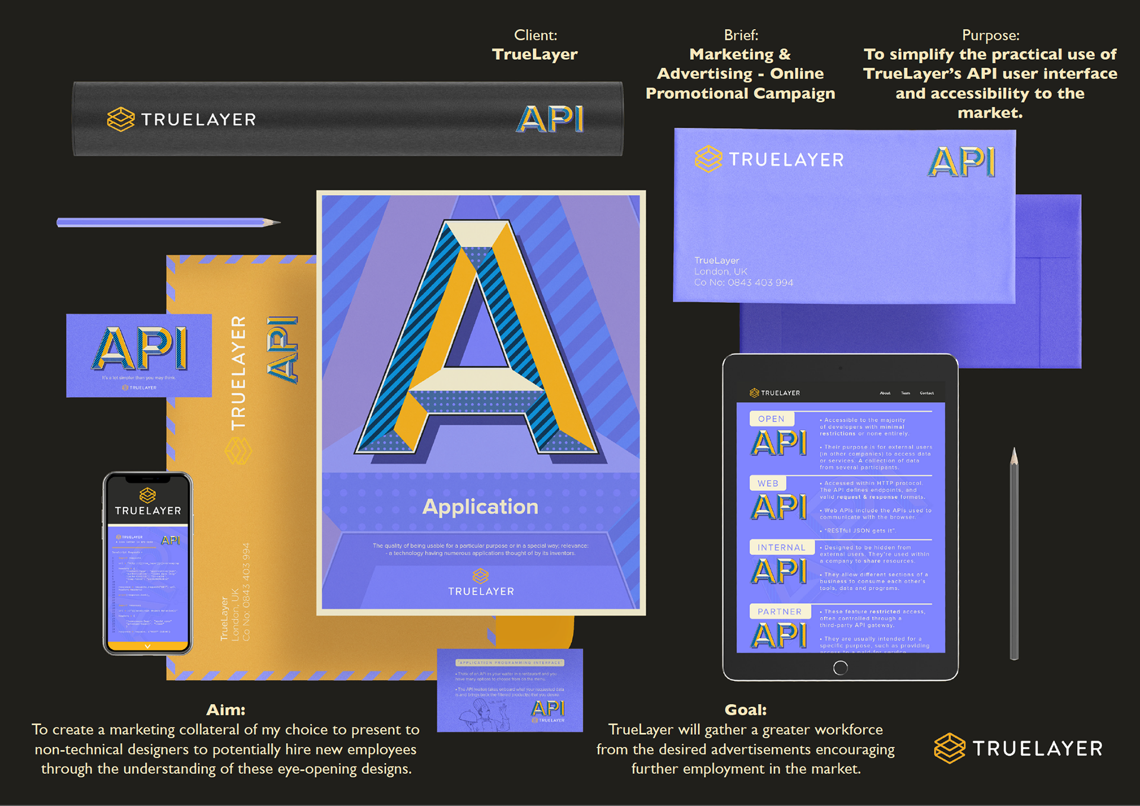The image size is (1140, 806).
Task: Select the OPEN label on tablet page
Action: (x=771, y=419)
